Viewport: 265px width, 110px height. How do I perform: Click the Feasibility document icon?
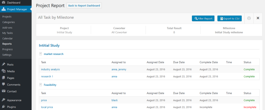(x=40, y=85)
